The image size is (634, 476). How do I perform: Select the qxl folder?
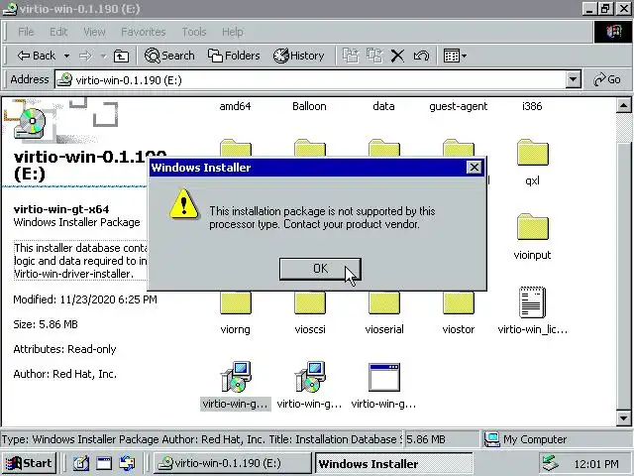coord(533,162)
